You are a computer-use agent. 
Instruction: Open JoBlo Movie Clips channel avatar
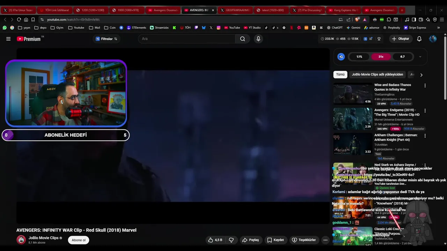21,240
